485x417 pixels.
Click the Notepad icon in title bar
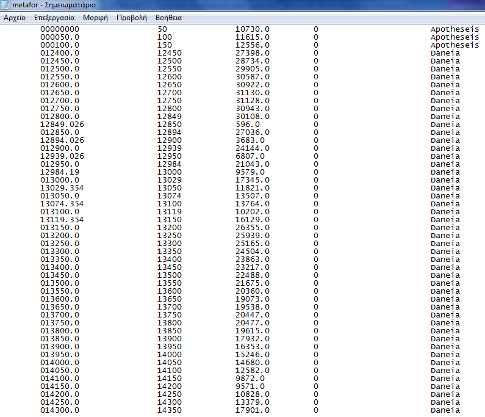click(x=5, y=5)
